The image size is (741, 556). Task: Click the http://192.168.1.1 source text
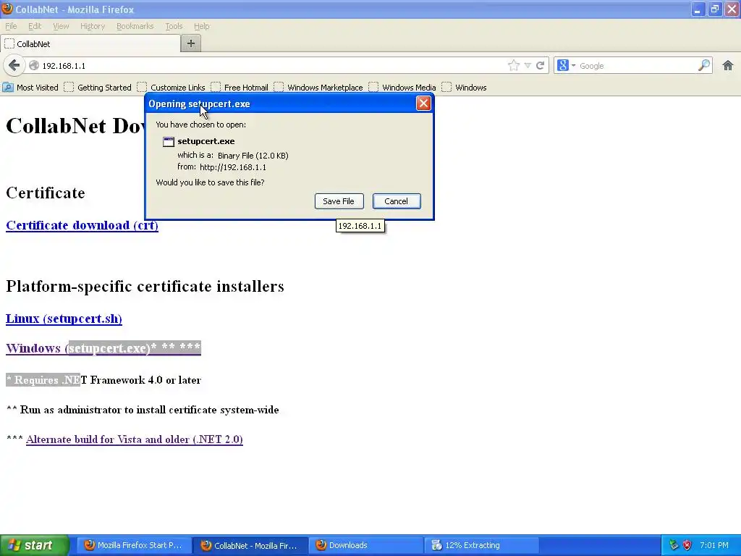pos(233,167)
